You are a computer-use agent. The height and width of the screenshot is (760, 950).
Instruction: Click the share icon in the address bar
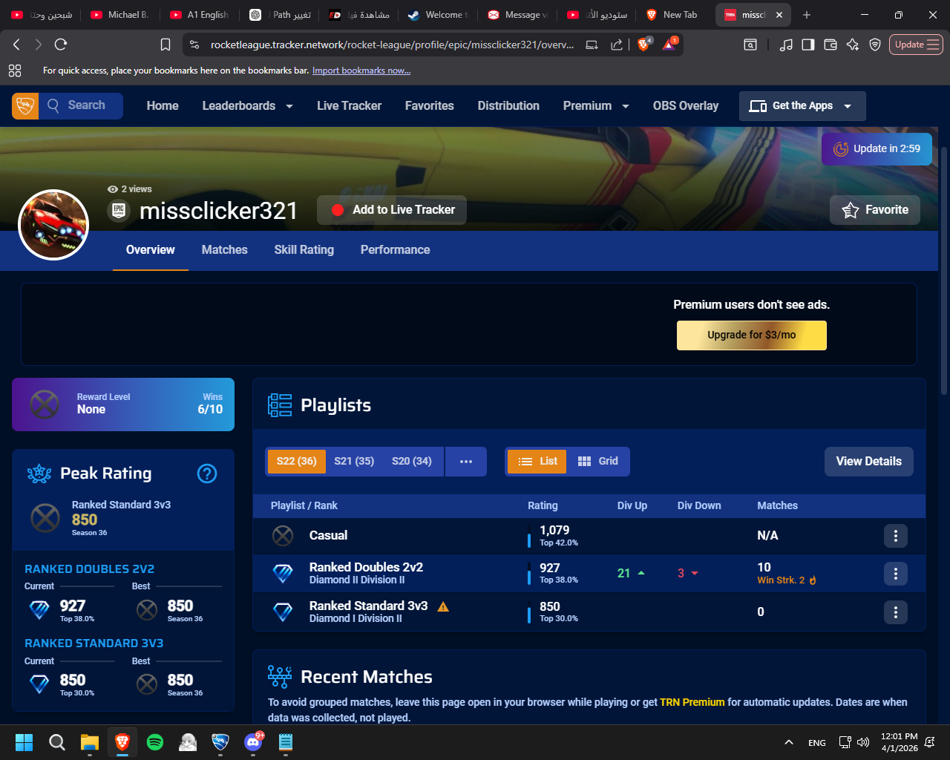[617, 45]
